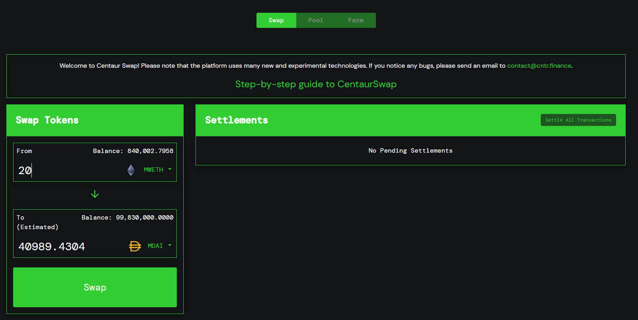Screen dimensions: 638x320
Task: Click the To (Estimated) label
Action: [x=37, y=222]
